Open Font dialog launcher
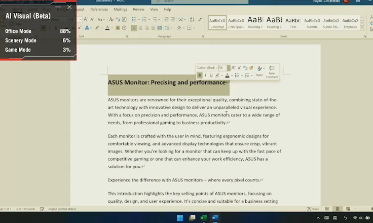This screenshot has width=373, height=223. 127,36
